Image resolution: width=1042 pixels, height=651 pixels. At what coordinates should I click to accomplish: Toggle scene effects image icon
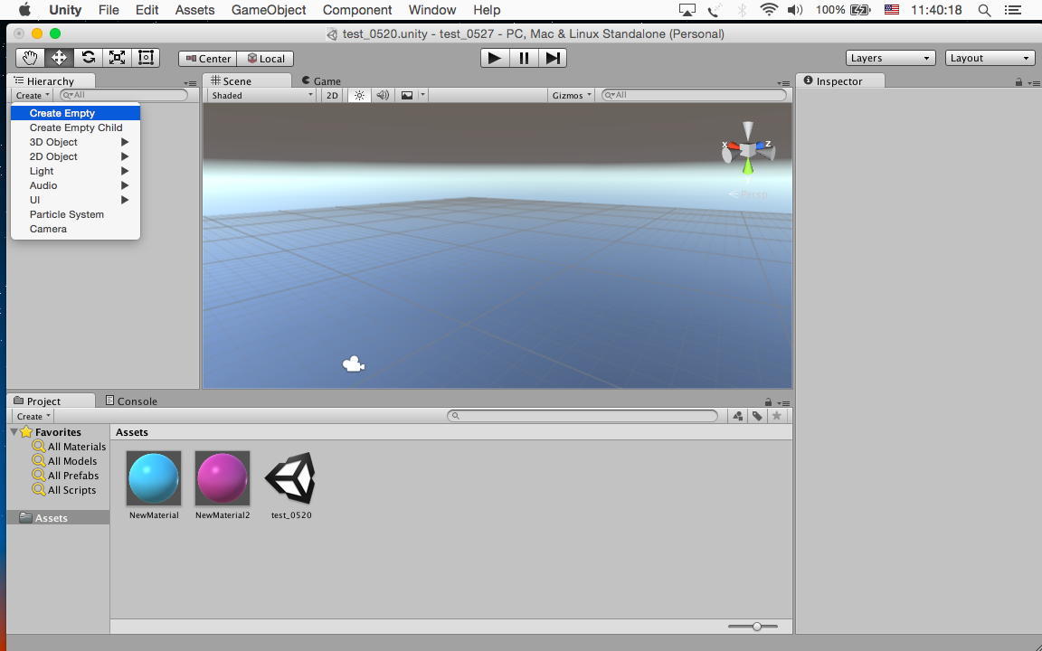tap(407, 95)
